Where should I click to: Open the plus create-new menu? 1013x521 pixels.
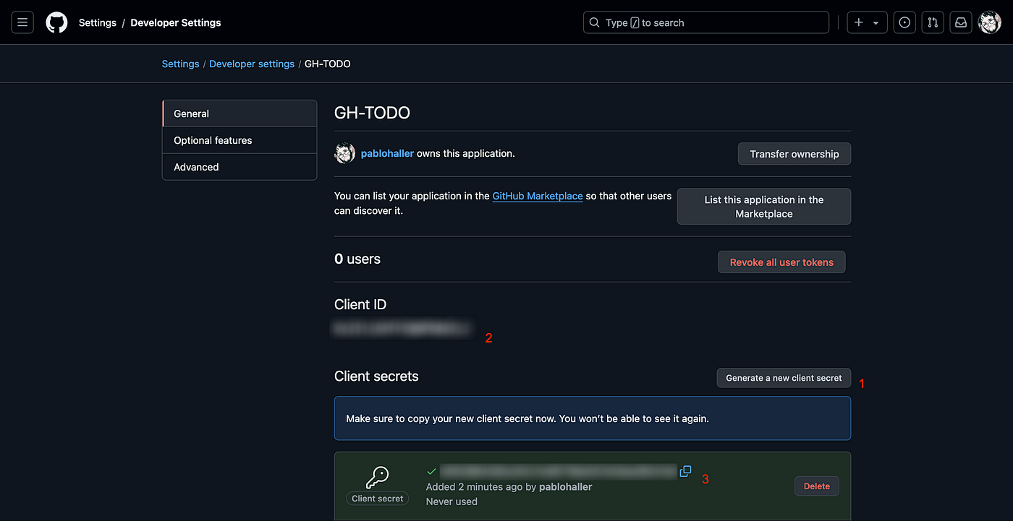(867, 22)
